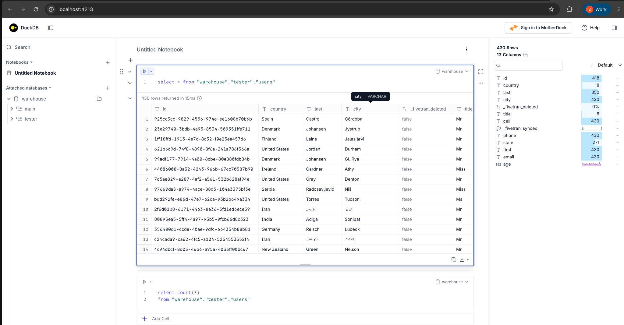Open browser extensions puzzle icon
624x325 pixels.
pos(569,9)
